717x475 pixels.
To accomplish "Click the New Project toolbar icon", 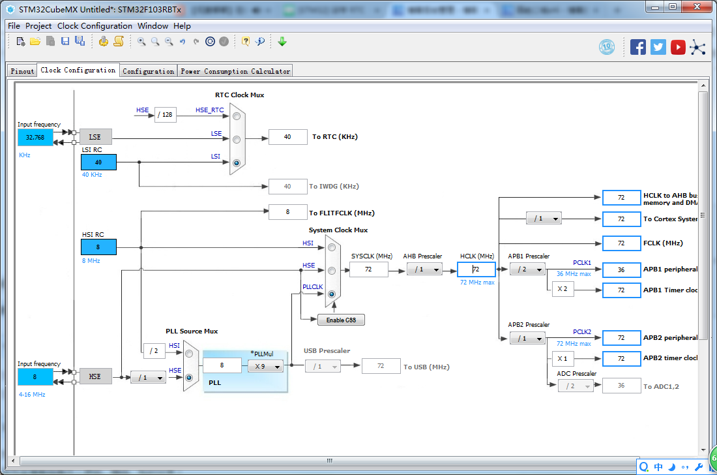I will pyautogui.click(x=21, y=42).
